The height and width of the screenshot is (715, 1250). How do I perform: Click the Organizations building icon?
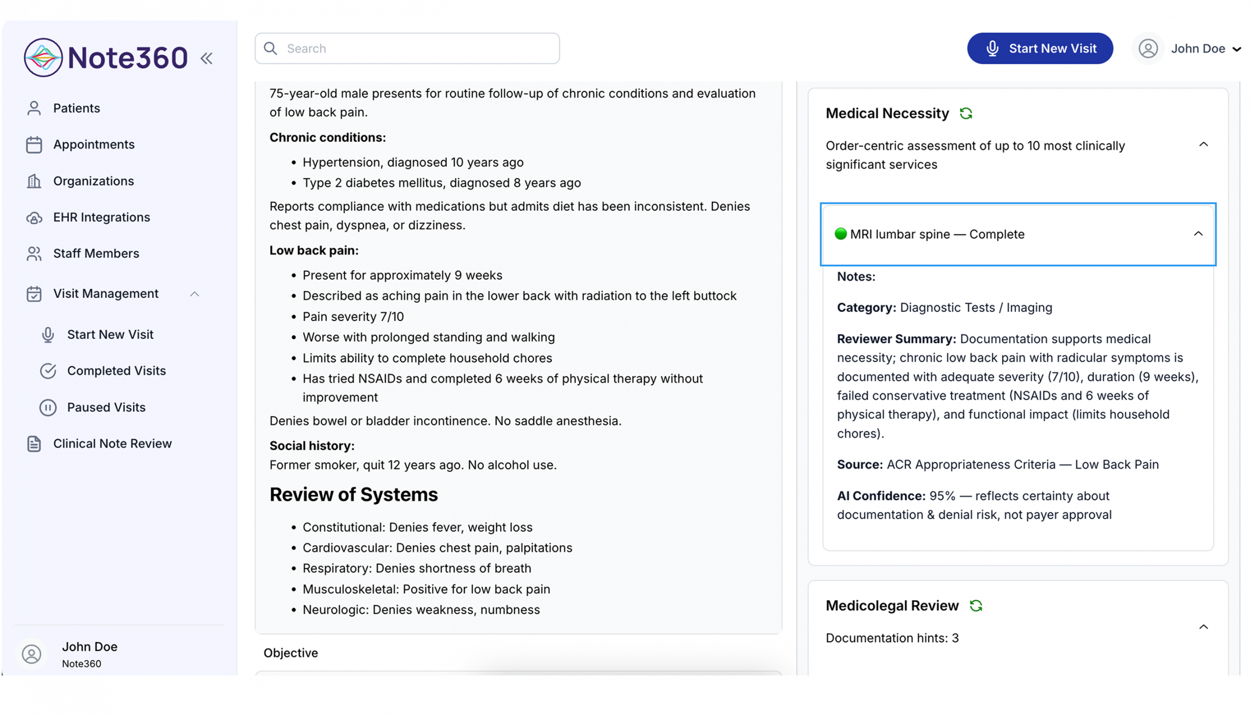coord(33,181)
